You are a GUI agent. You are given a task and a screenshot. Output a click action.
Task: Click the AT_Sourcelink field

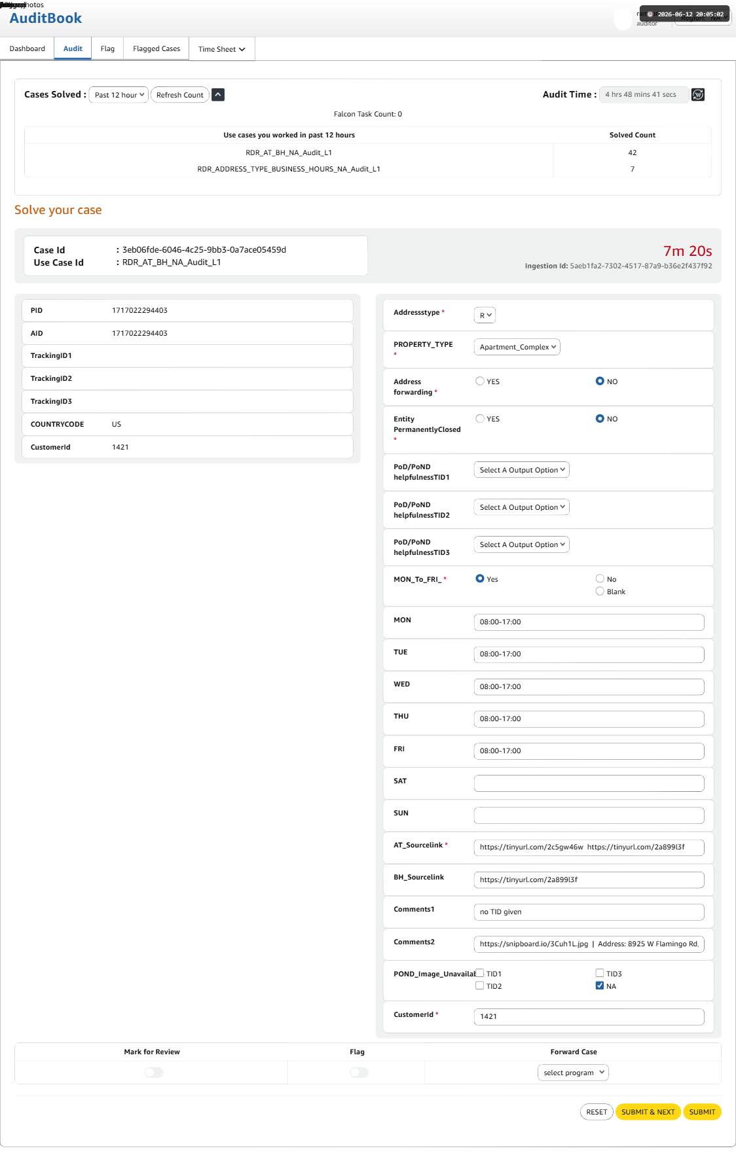589,847
